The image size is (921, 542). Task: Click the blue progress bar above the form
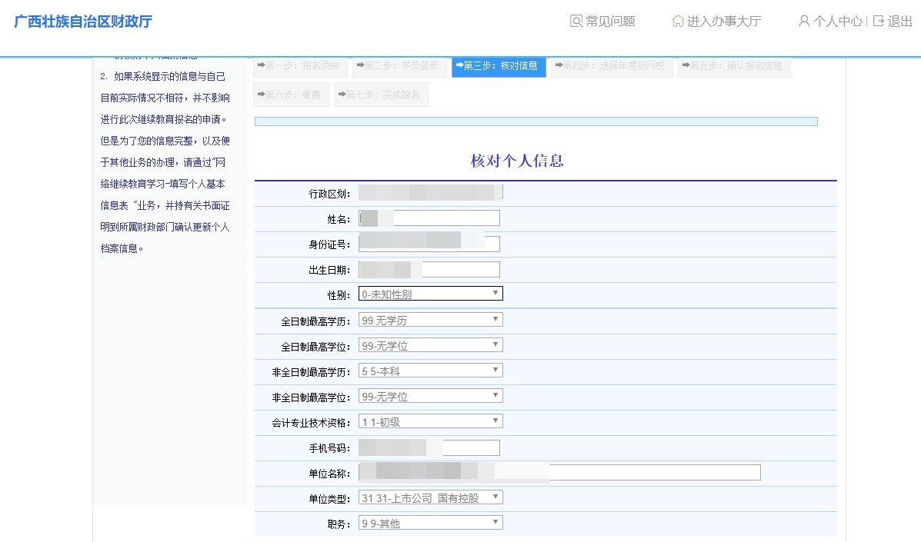pyautogui.click(x=536, y=121)
